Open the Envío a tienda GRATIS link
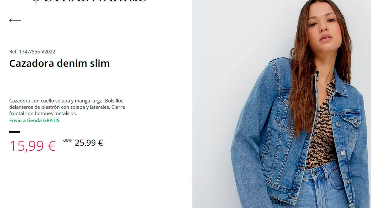 click(x=34, y=120)
